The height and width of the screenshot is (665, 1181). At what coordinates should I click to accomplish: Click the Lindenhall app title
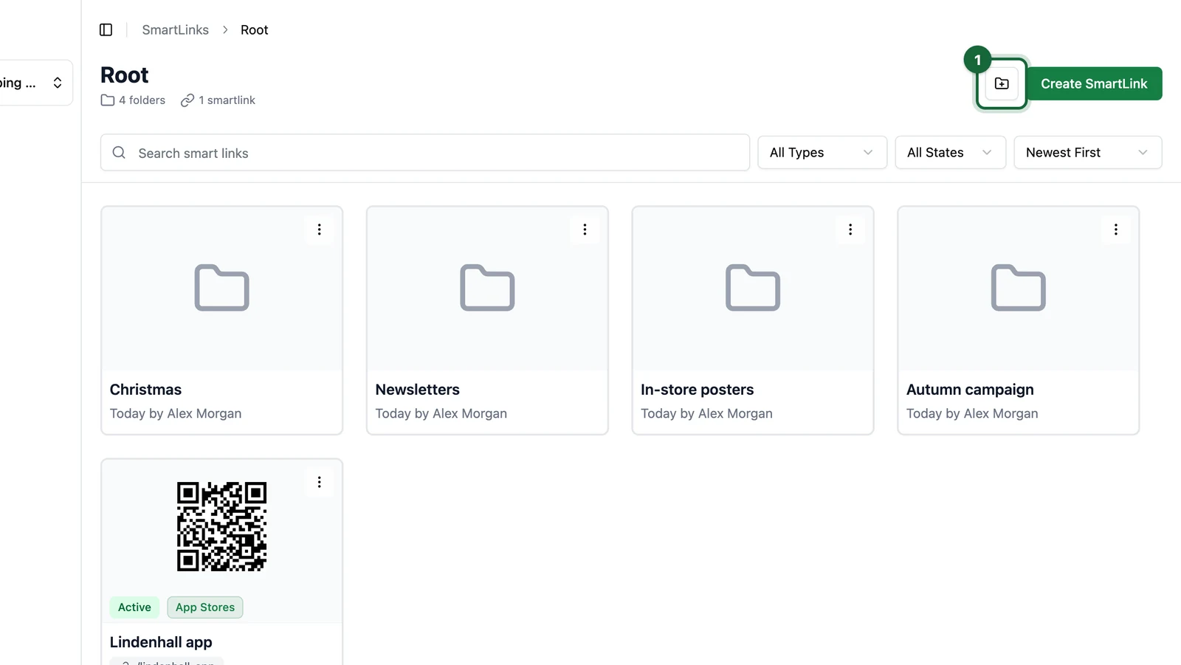pos(161,642)
